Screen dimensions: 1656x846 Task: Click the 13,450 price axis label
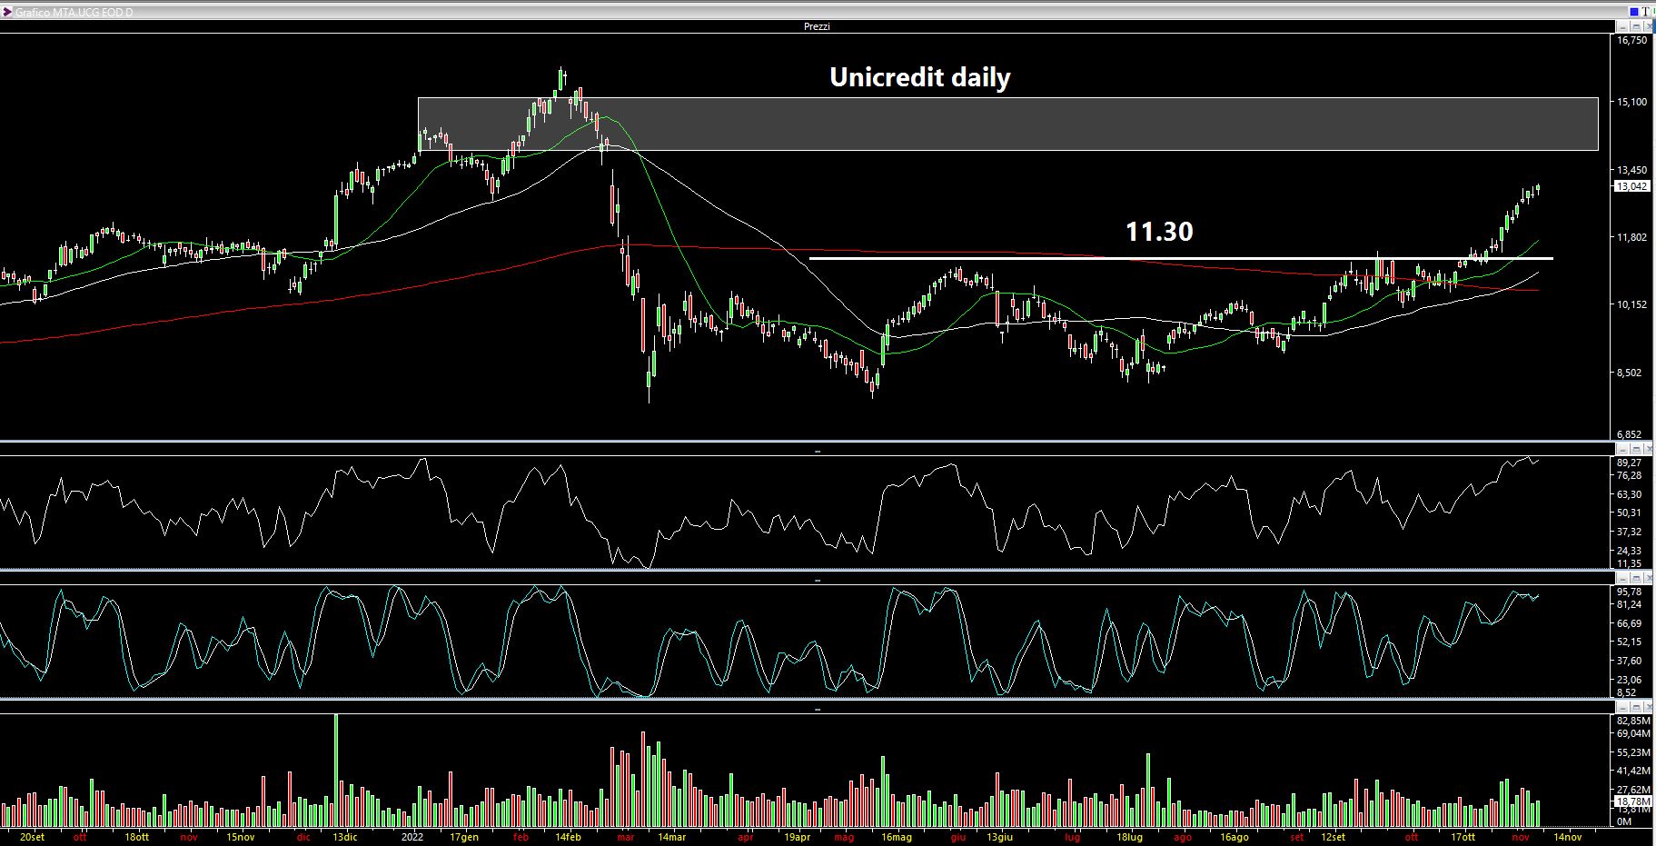pyautogui.click(x=1631, y=170)
